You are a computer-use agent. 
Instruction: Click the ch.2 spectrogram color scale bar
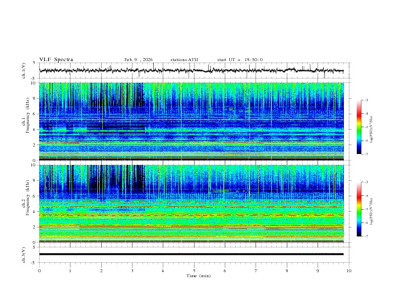tap(359, 209)
